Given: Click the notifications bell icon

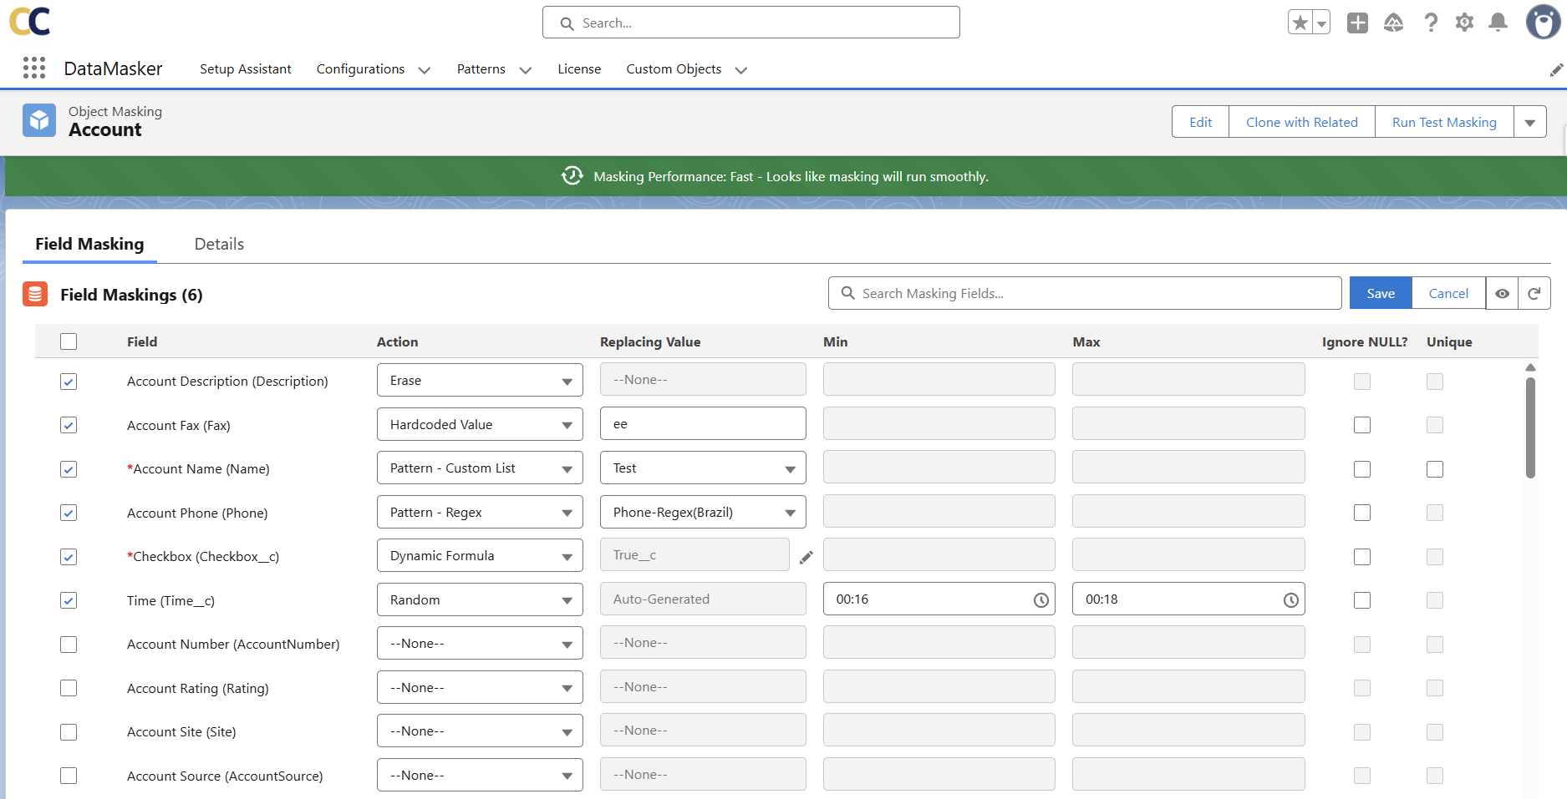Looking at the screenshot, I should coord(1497,23).
